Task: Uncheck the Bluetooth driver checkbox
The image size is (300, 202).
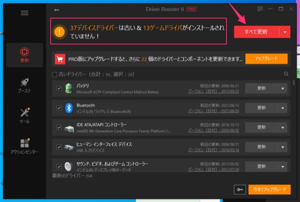Action: tap(59, 108)
